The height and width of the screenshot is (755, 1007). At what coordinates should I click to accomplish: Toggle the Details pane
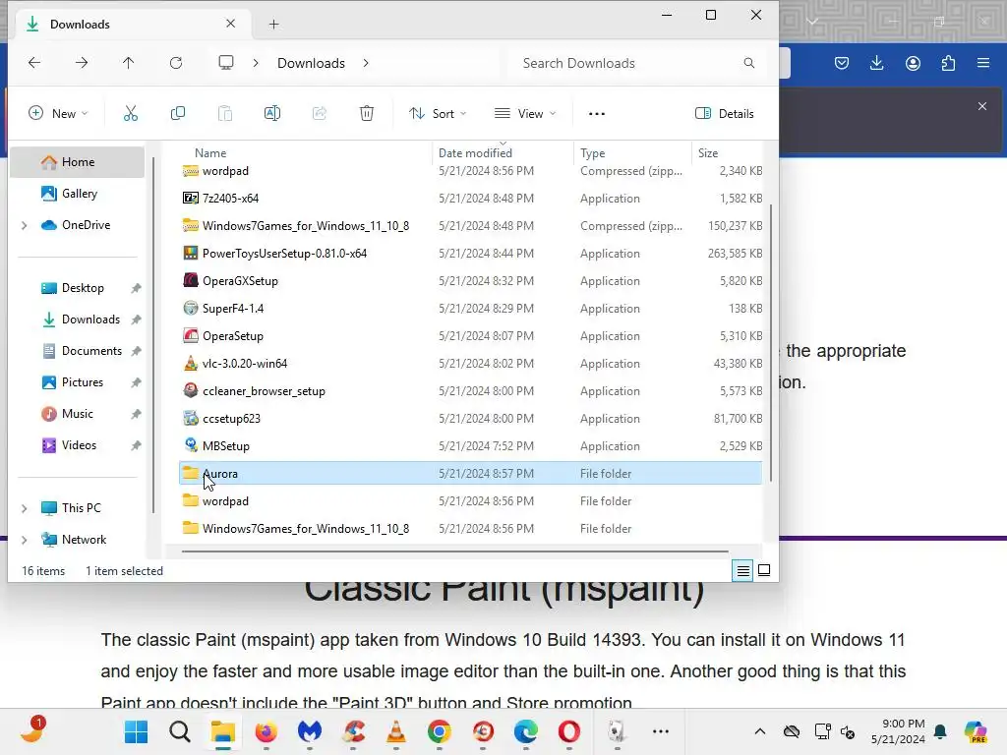pos(725,114)
